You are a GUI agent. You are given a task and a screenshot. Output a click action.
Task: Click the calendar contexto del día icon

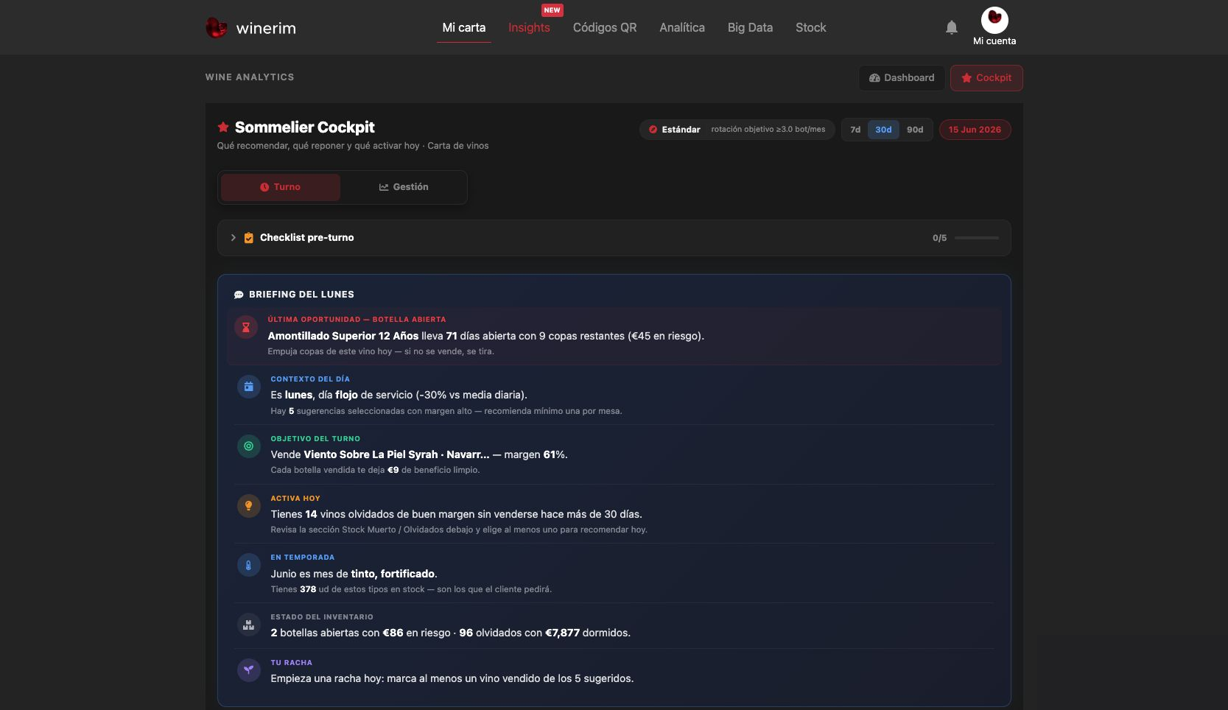click(x=248, y=386)
